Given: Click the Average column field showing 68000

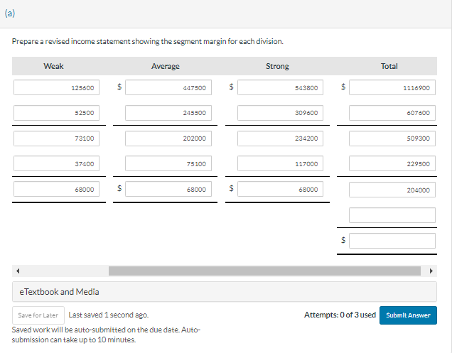Looking at the screenshot, I should (168, 189).
